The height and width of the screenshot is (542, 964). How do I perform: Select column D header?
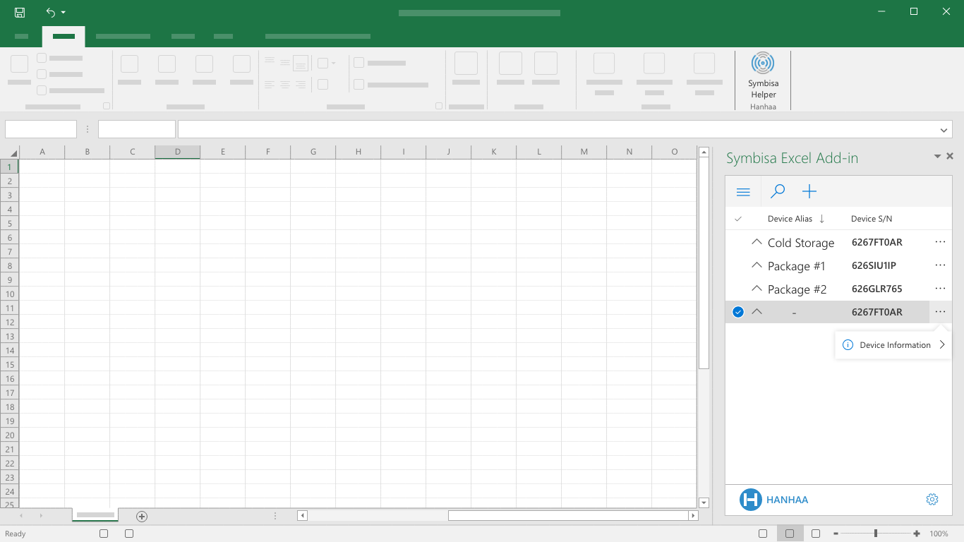(x=177, y=152)
